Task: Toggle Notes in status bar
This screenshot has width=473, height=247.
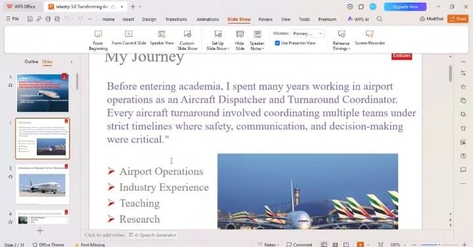Action: [x=269, y=244]
